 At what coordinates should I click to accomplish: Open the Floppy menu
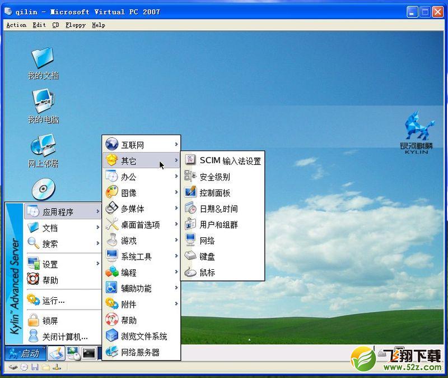75,25
